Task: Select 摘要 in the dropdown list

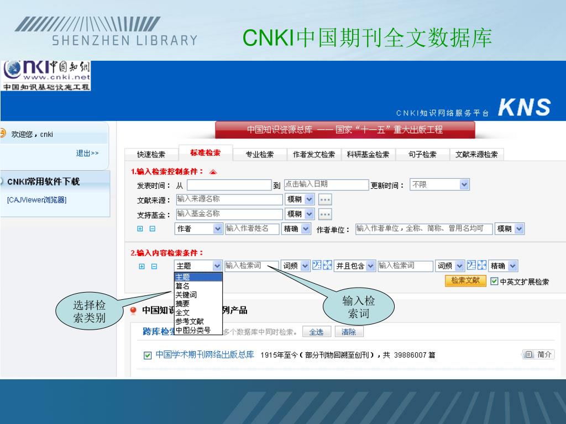Action: click(x=198, y=304)
